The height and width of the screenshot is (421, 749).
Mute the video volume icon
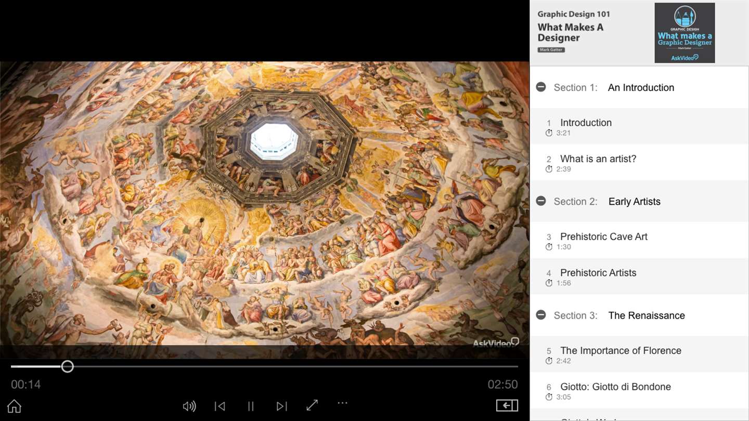[189, 406]
